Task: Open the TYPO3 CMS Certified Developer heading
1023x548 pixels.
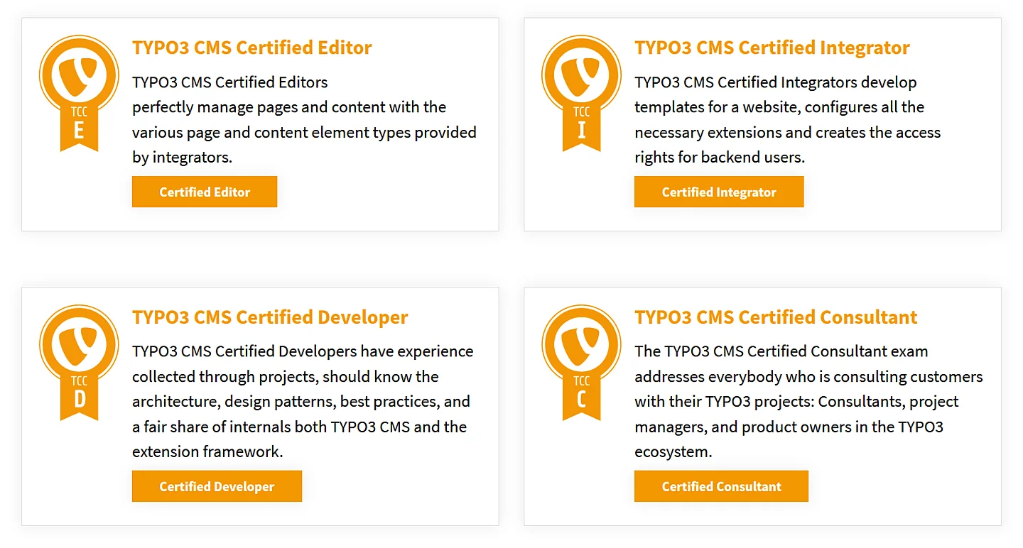Action: click(x=270, y=317)
